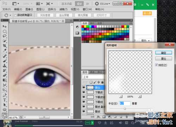Pick the red swatch in first row
The image size is (176, 127).
coord(83,27)
